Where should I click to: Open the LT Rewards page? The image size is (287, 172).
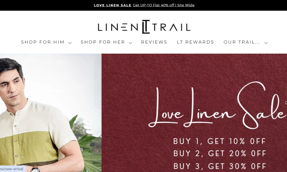point(195,42)
